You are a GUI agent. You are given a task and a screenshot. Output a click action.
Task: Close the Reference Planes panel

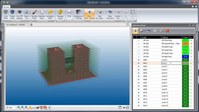point(193,25)
